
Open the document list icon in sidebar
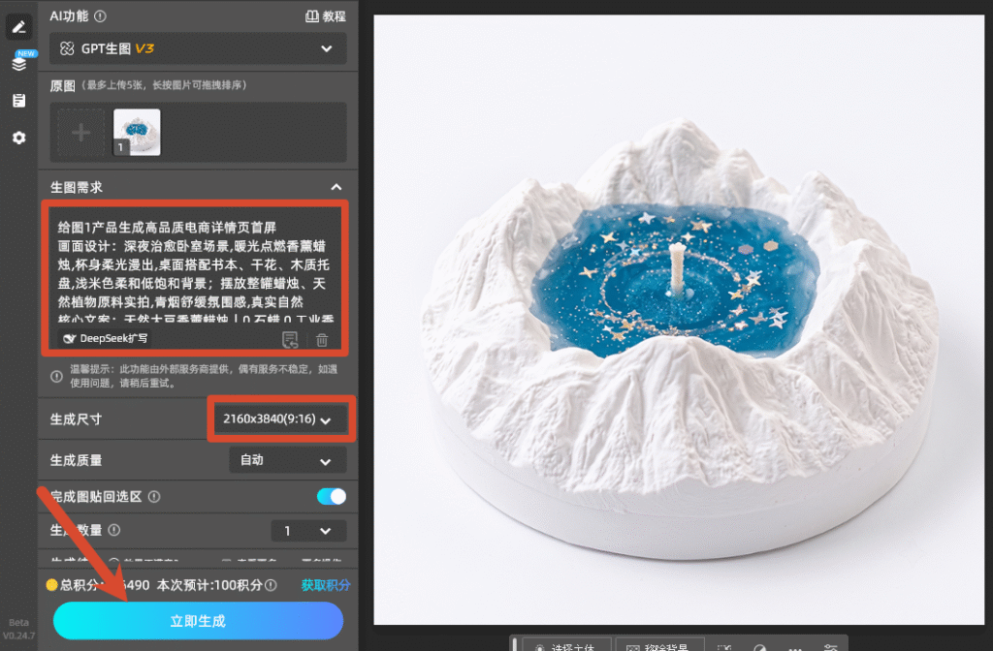point(19,101)
